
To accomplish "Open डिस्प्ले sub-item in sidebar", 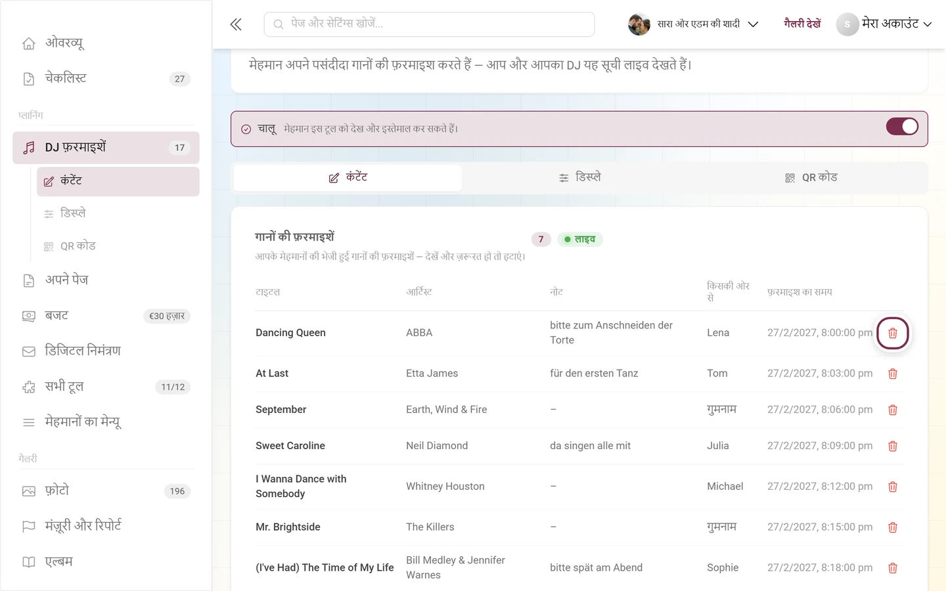I will pos(118,213).
